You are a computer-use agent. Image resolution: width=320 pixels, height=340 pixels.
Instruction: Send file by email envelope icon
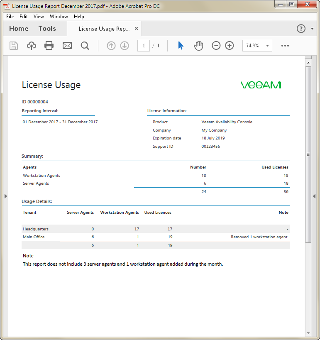[x=67, y=46]
